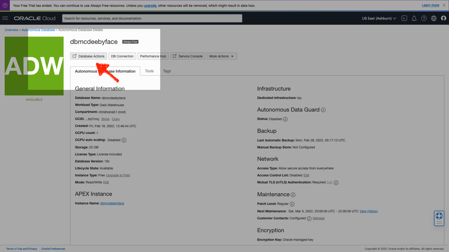The width and height of the screenshot is (449, 252).
Task: Open the Help question mark icon
Action: tap(424, 18)
